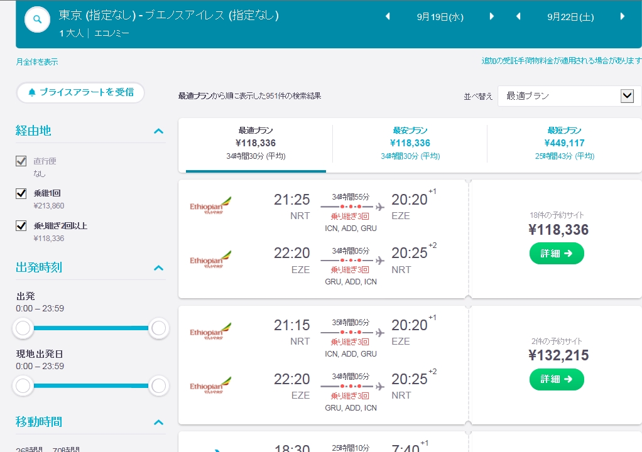Open 月全体を表示 link
The image size is (642, 452).
pyautogui.click(x=37, y=62)
